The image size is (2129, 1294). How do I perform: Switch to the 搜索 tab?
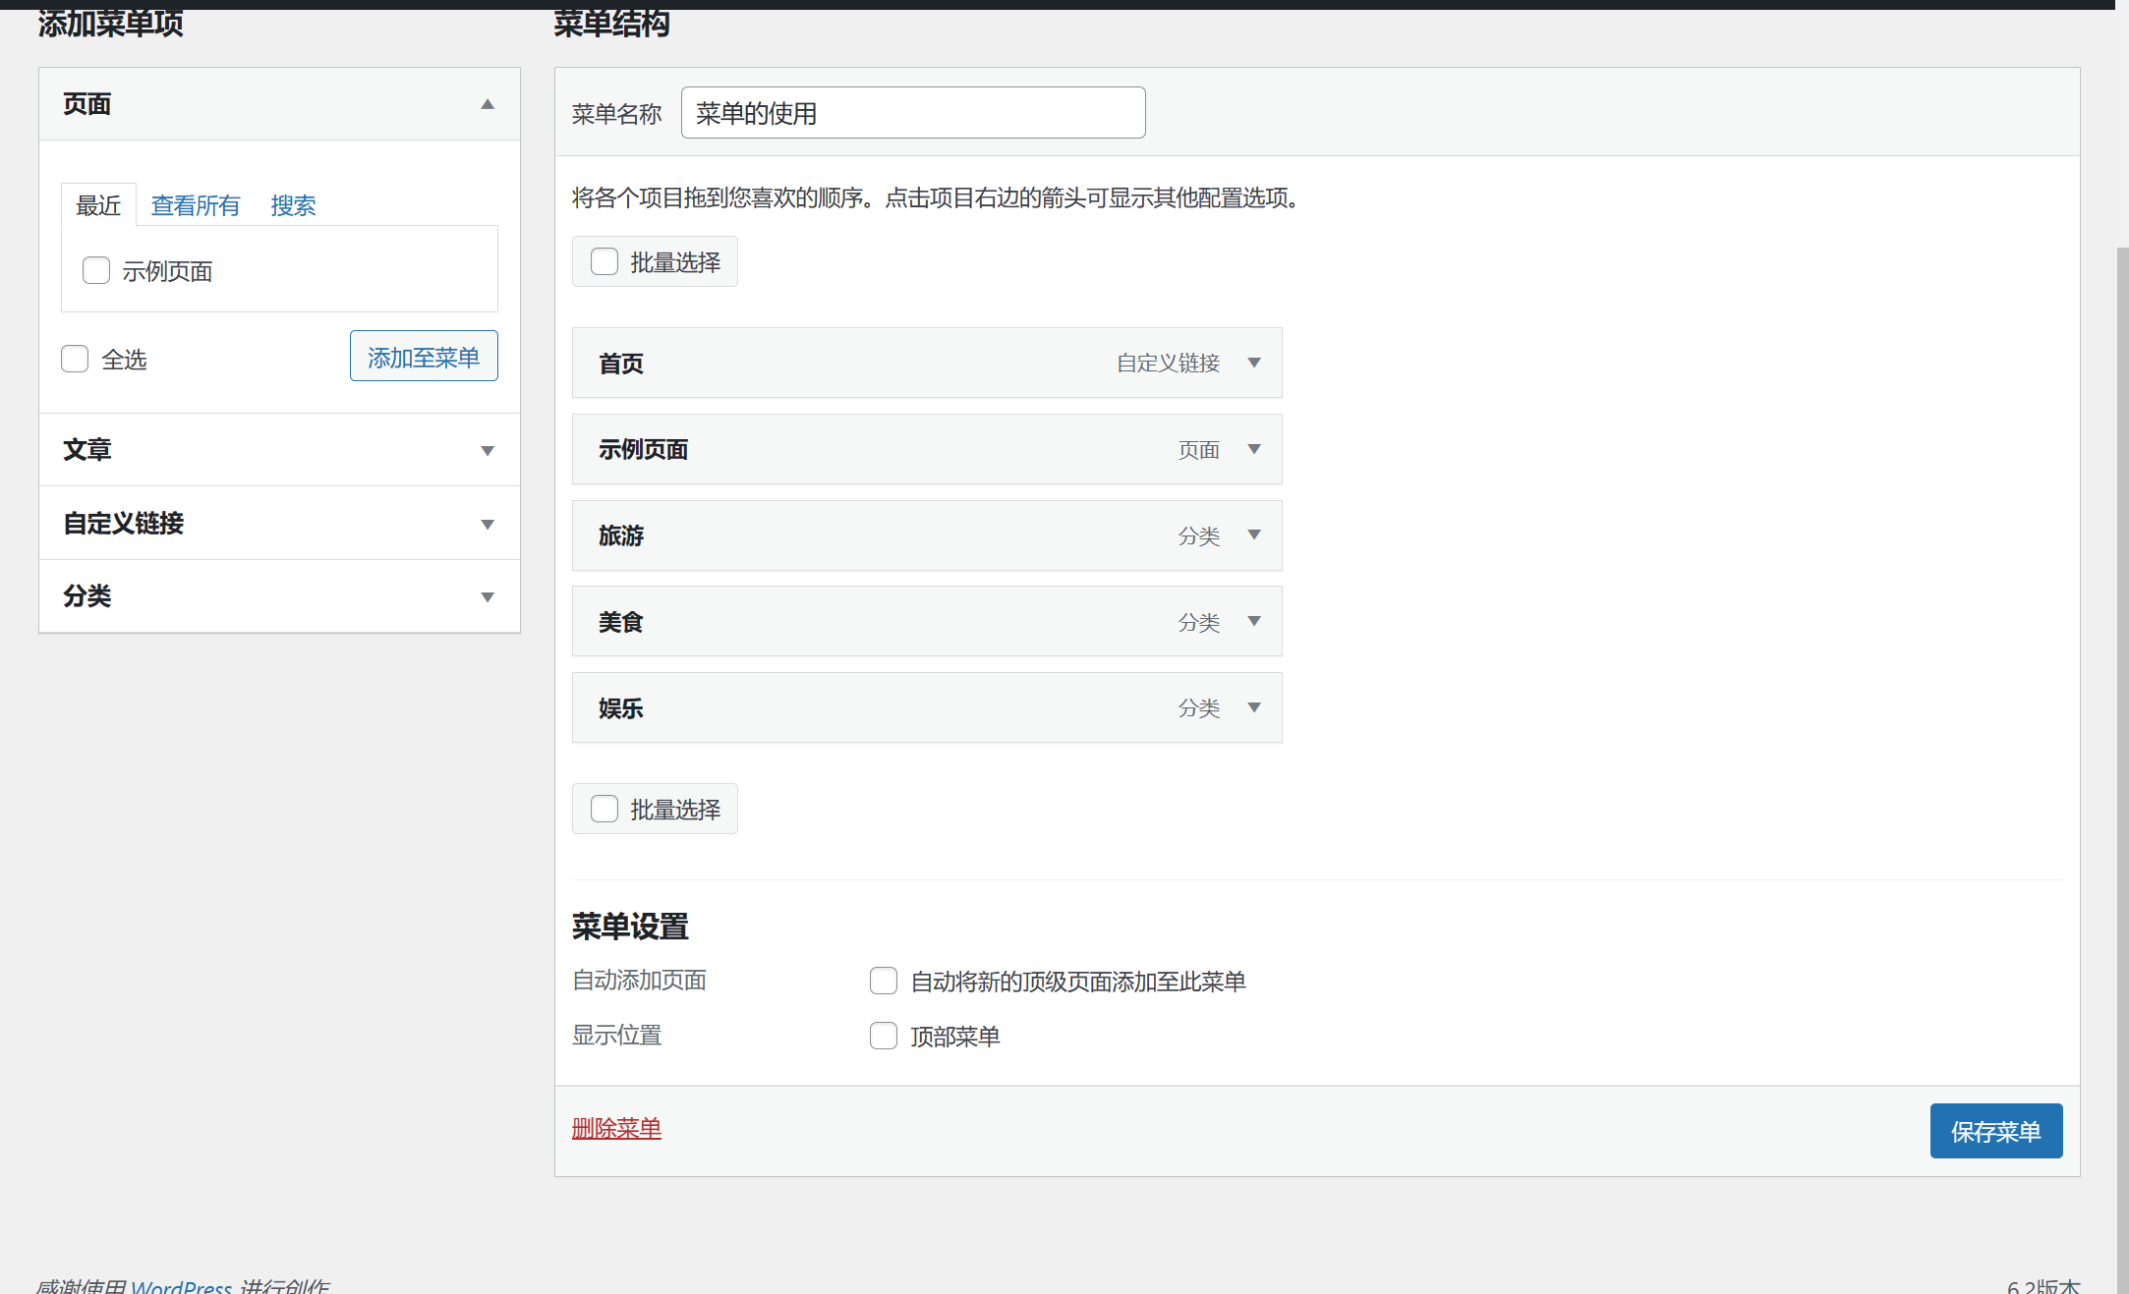pos(293,205)
